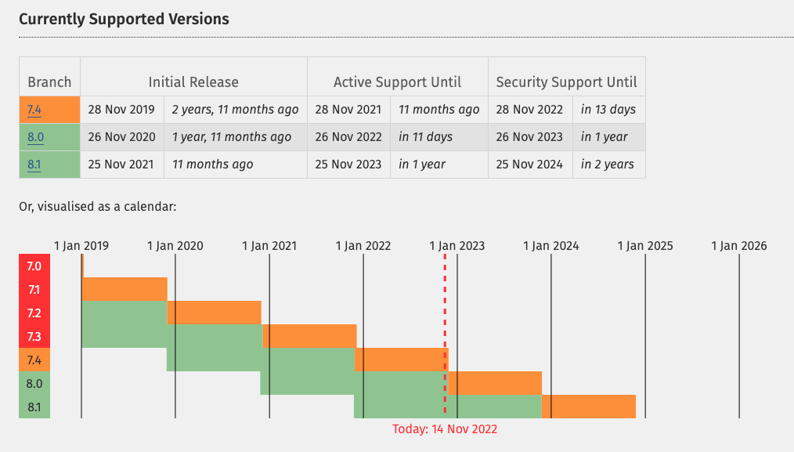Click the '1 Jan 2019' timeline label

[81, 246]
